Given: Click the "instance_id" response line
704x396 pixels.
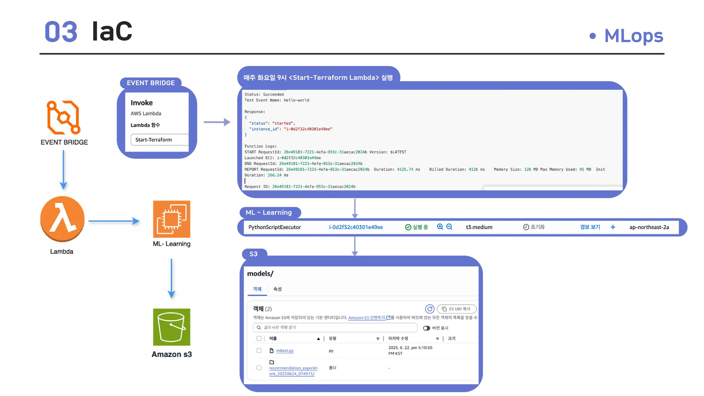Looking at the screenshot, I should pyautogui.click(x=290, y=129).
